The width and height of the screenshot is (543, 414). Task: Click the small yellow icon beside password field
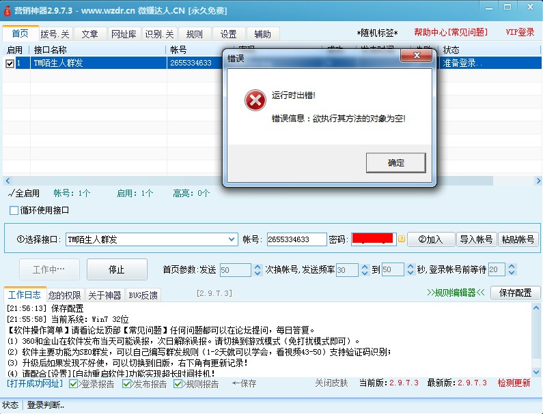point(402,239)
